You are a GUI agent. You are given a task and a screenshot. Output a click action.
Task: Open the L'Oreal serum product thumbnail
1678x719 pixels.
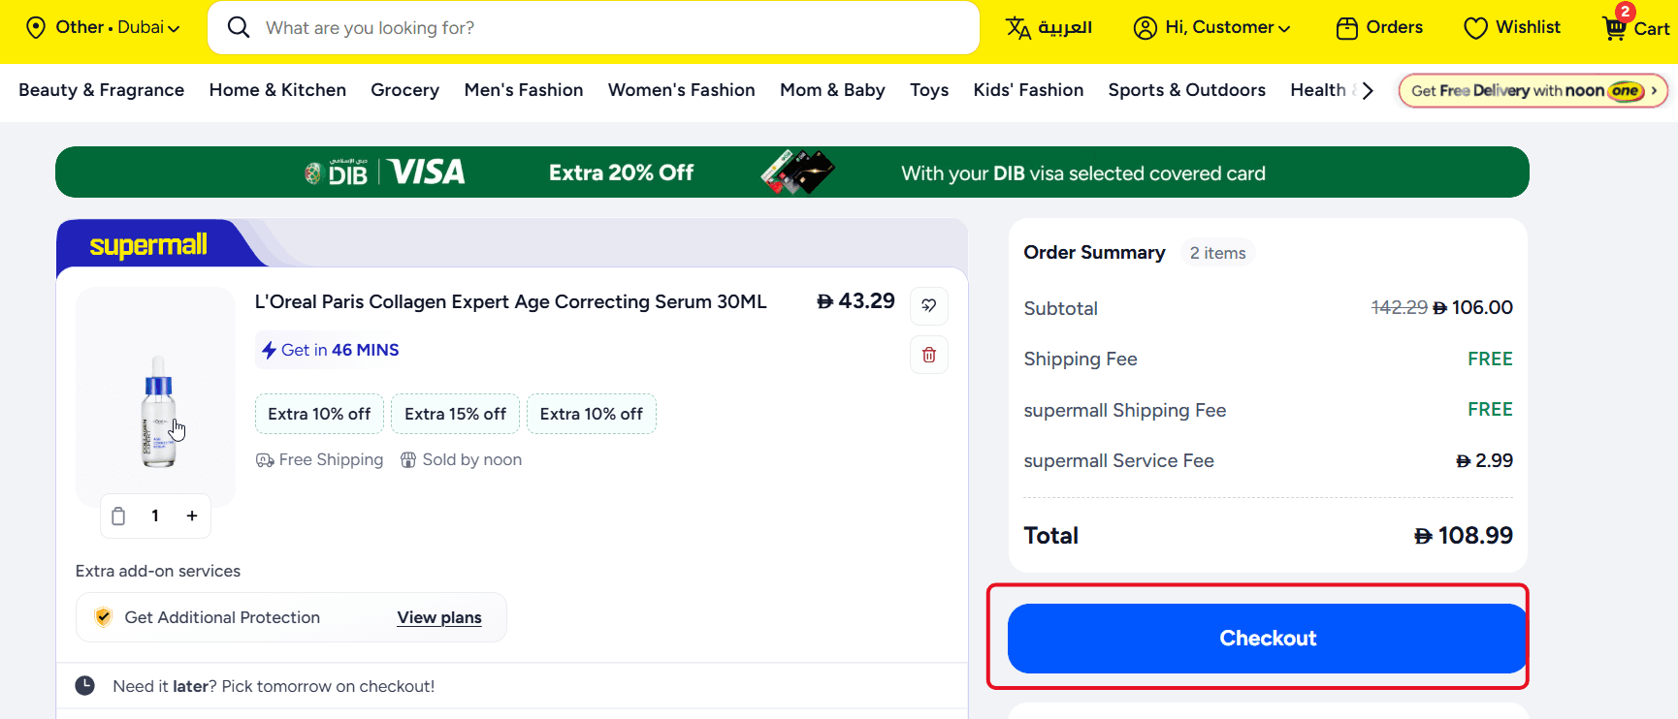(x=156, y=396)
